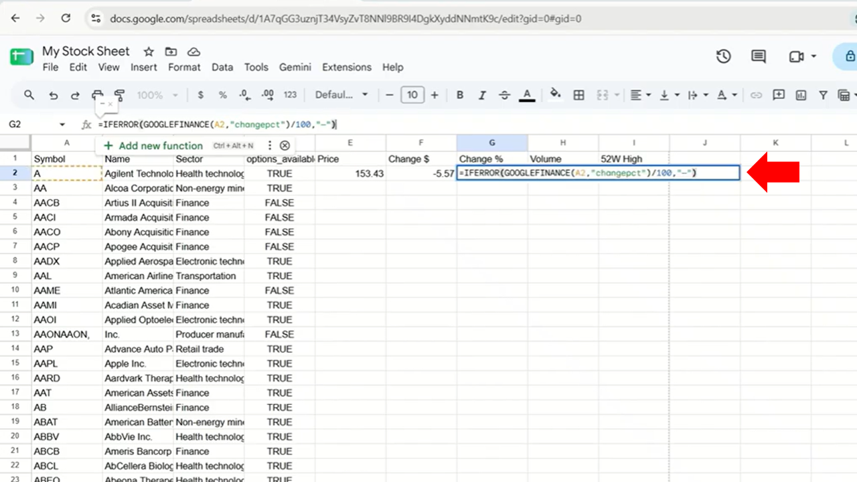Screen dimensions: 857x482
Task: Select the paint format roller
Action: [x=120, y=95]
